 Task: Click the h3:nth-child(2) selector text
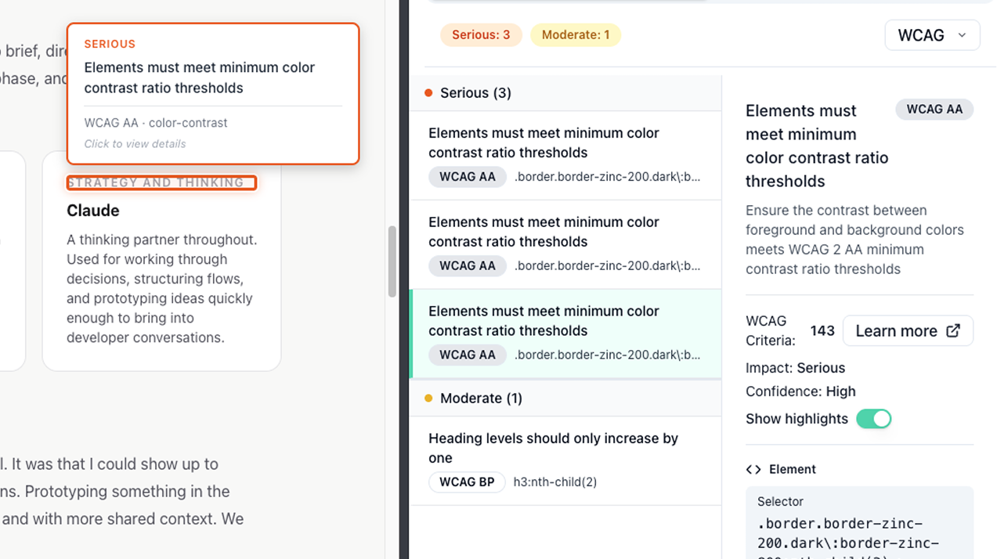(x=555, y=481)
